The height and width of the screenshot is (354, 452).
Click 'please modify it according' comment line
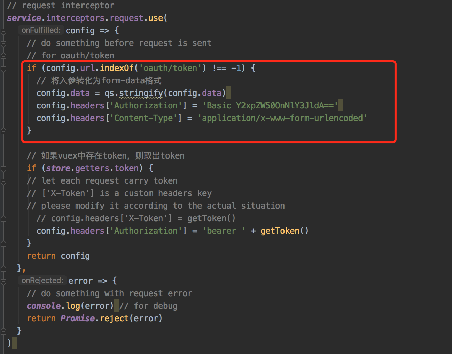(156, 206)
